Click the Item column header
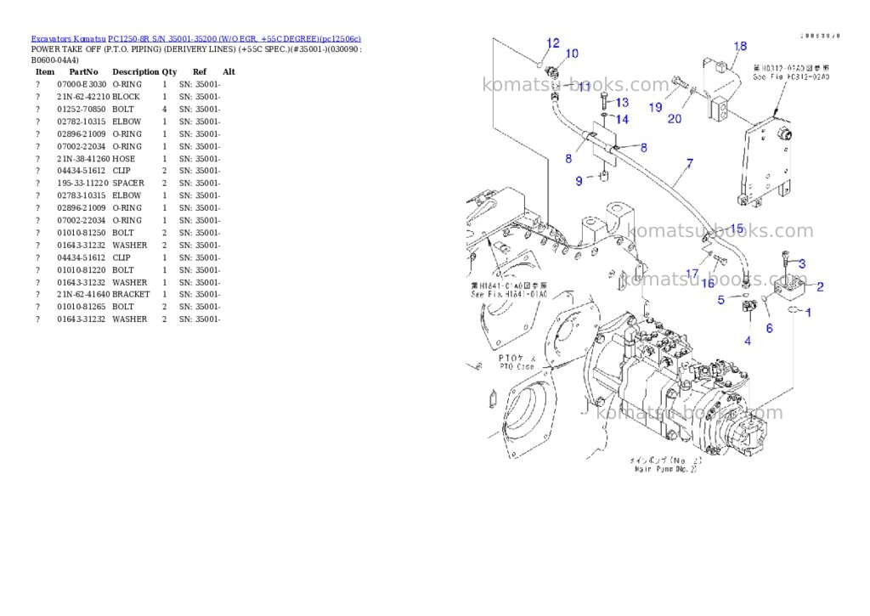Image resolution: width=870 pixels, height=616 pixels. [x=45, y=71]
